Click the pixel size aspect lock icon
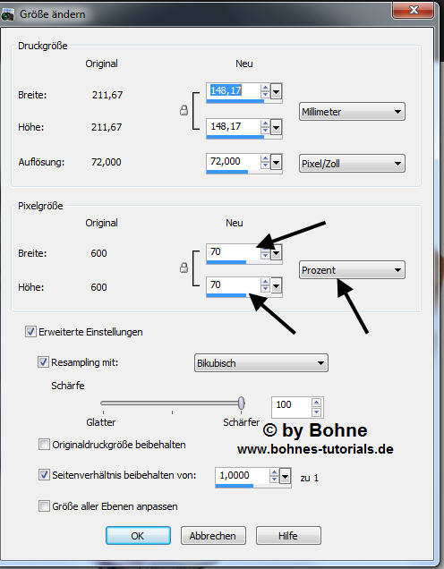 click(184, 268)
